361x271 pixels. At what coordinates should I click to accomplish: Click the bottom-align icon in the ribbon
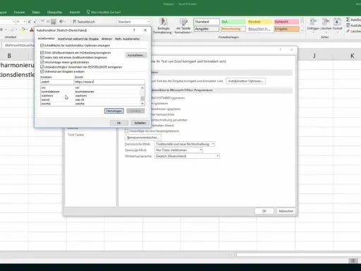point(54,22)
